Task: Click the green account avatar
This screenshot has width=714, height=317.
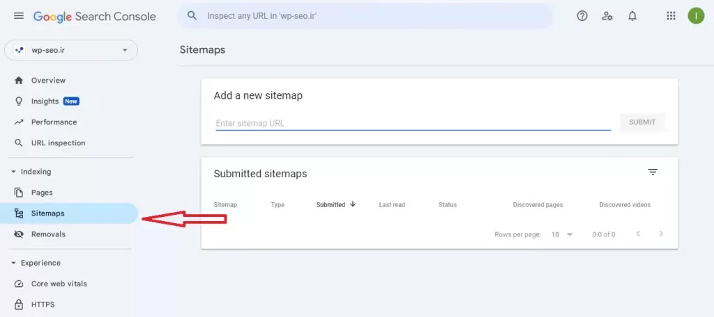Action: point(695,16)
